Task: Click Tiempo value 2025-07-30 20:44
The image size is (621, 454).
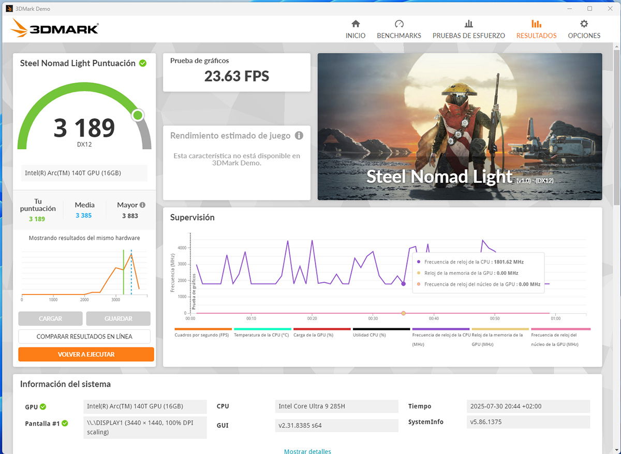Action: (528, 406)
